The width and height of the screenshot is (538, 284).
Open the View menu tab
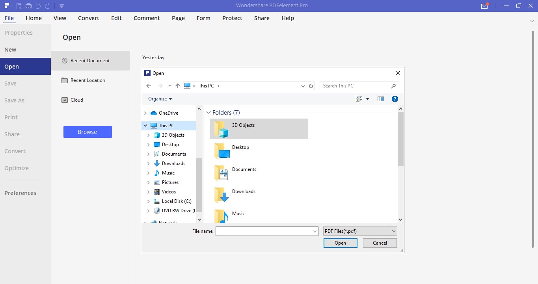[60, 18]
